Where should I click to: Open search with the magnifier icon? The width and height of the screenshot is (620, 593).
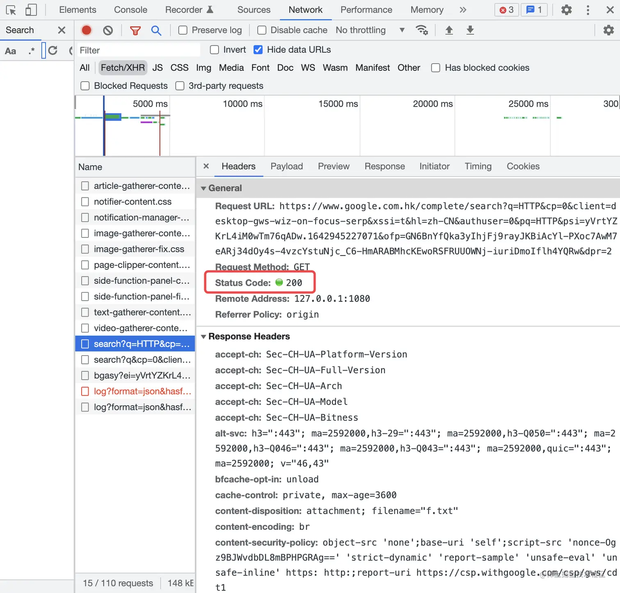(156, 30)
